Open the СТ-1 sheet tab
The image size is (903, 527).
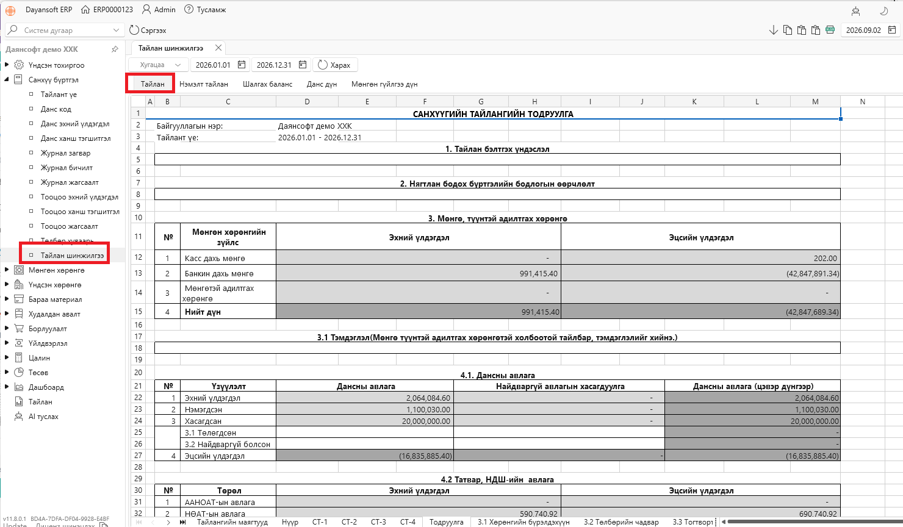[320, 522]
